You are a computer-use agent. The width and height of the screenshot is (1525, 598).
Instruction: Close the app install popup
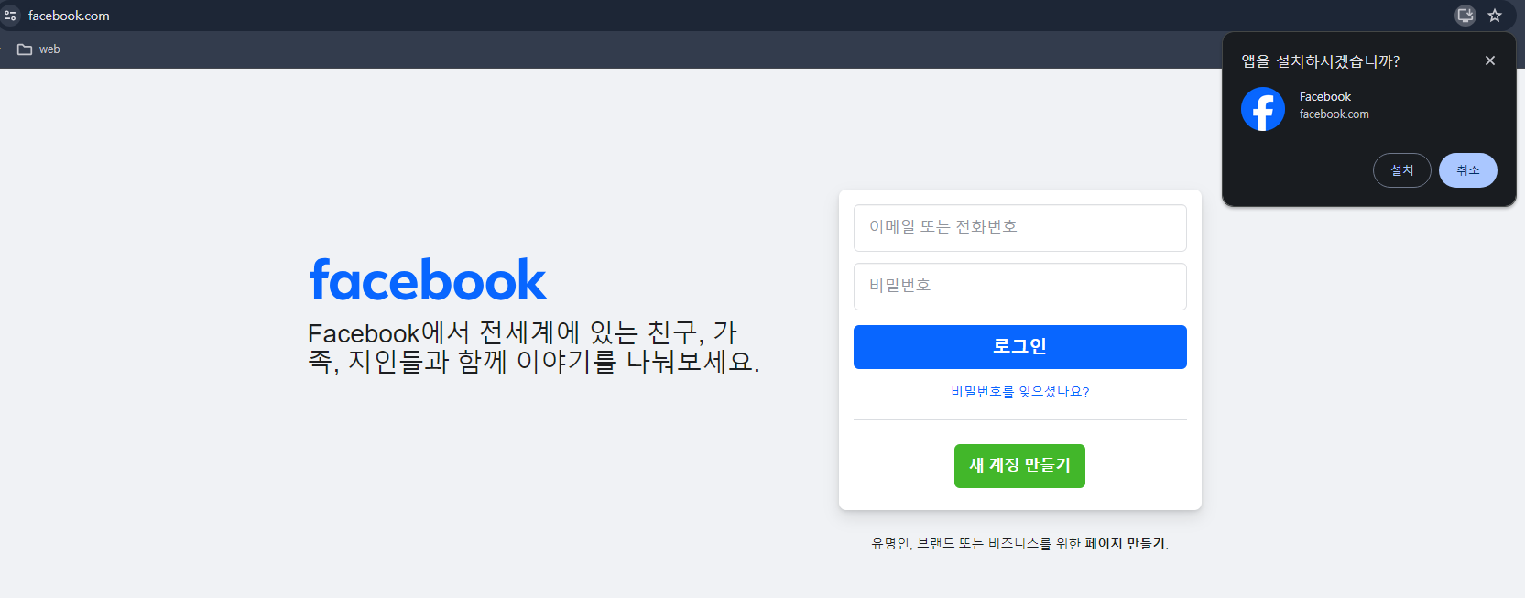[x=1490, y=60]
